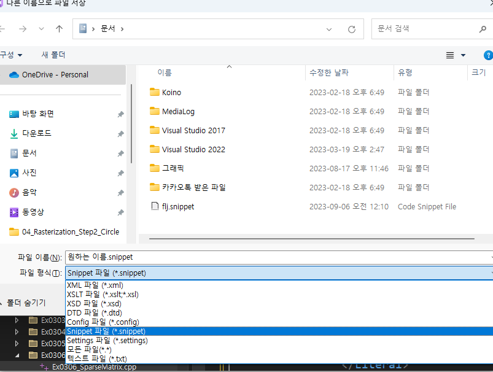Open address bar history dropdown

pyautogui.click(x=329, y=29)
